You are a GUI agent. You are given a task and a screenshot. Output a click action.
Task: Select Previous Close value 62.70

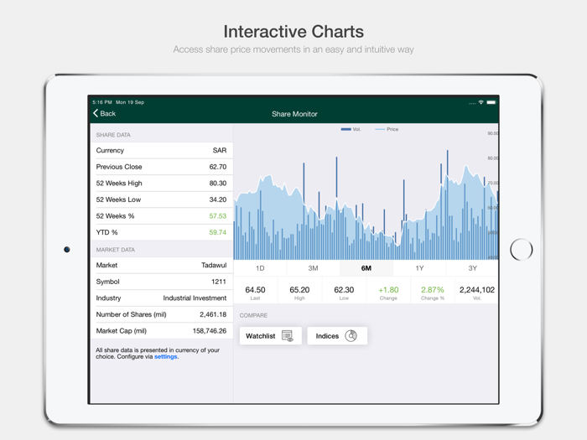[x=218, y=167]
